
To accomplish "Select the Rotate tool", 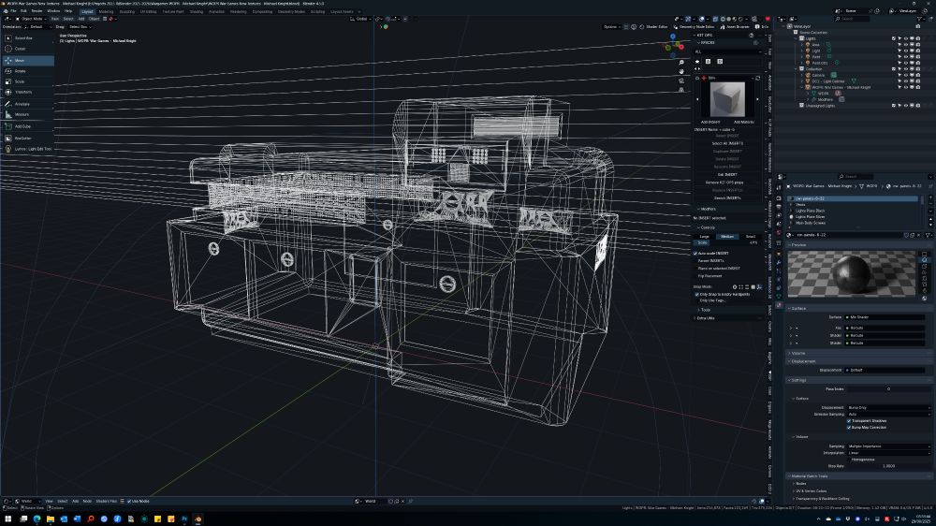I will click(20, 71).
